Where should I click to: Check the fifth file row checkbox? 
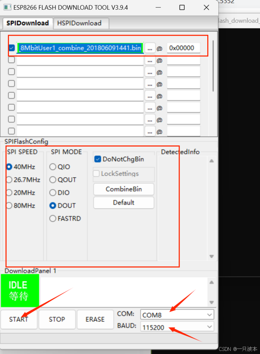click(x=12, y=95)
